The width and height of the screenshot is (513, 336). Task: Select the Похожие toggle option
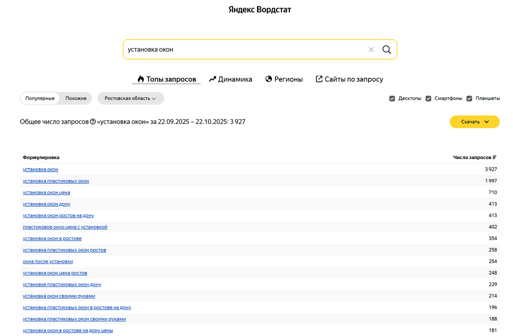pos(76,98)
